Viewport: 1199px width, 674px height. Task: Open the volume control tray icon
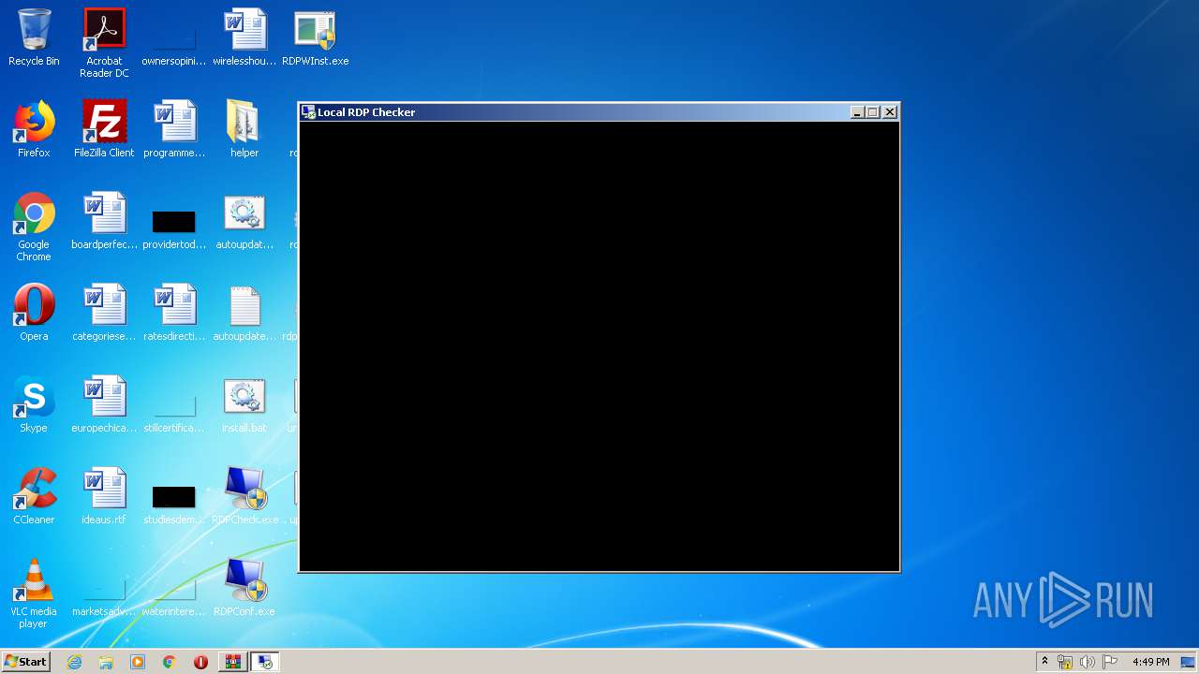click(x=1087, y=662)
